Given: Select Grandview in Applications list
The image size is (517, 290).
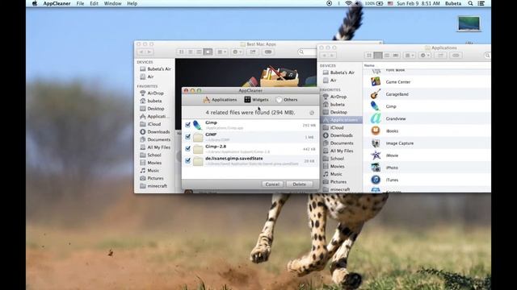Looking at the screenshot, I should point(427,118).
